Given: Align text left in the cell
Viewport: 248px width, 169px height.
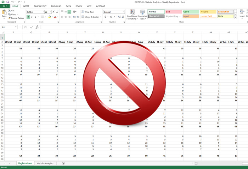Looking at the screenshot, I should [62, 17].
